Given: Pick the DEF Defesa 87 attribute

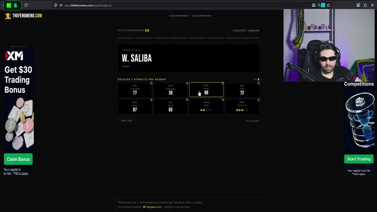Looking at the screenshot, I should [x=135, y=107].
